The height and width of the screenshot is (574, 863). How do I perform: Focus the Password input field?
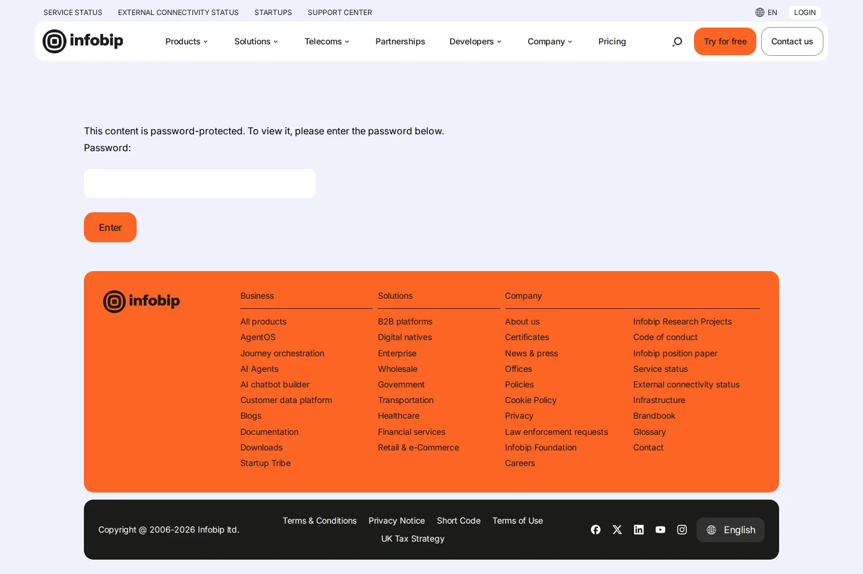point(200,184)
